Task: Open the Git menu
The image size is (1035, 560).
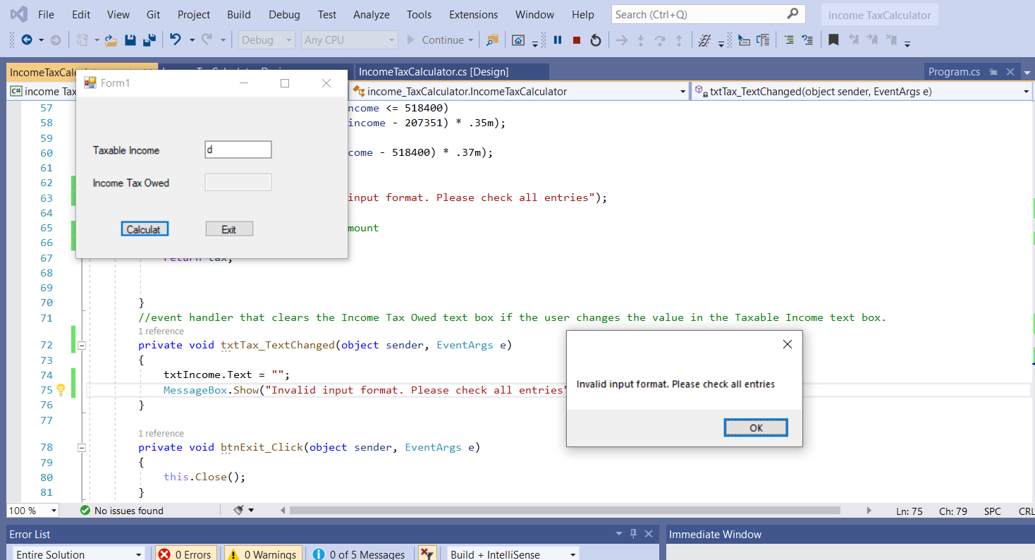Action: click(154, 14)
